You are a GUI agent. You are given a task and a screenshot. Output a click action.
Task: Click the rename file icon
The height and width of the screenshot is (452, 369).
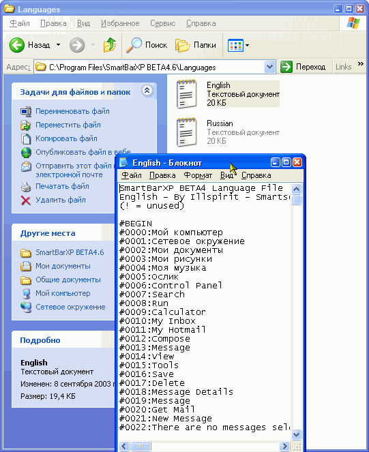26,111
